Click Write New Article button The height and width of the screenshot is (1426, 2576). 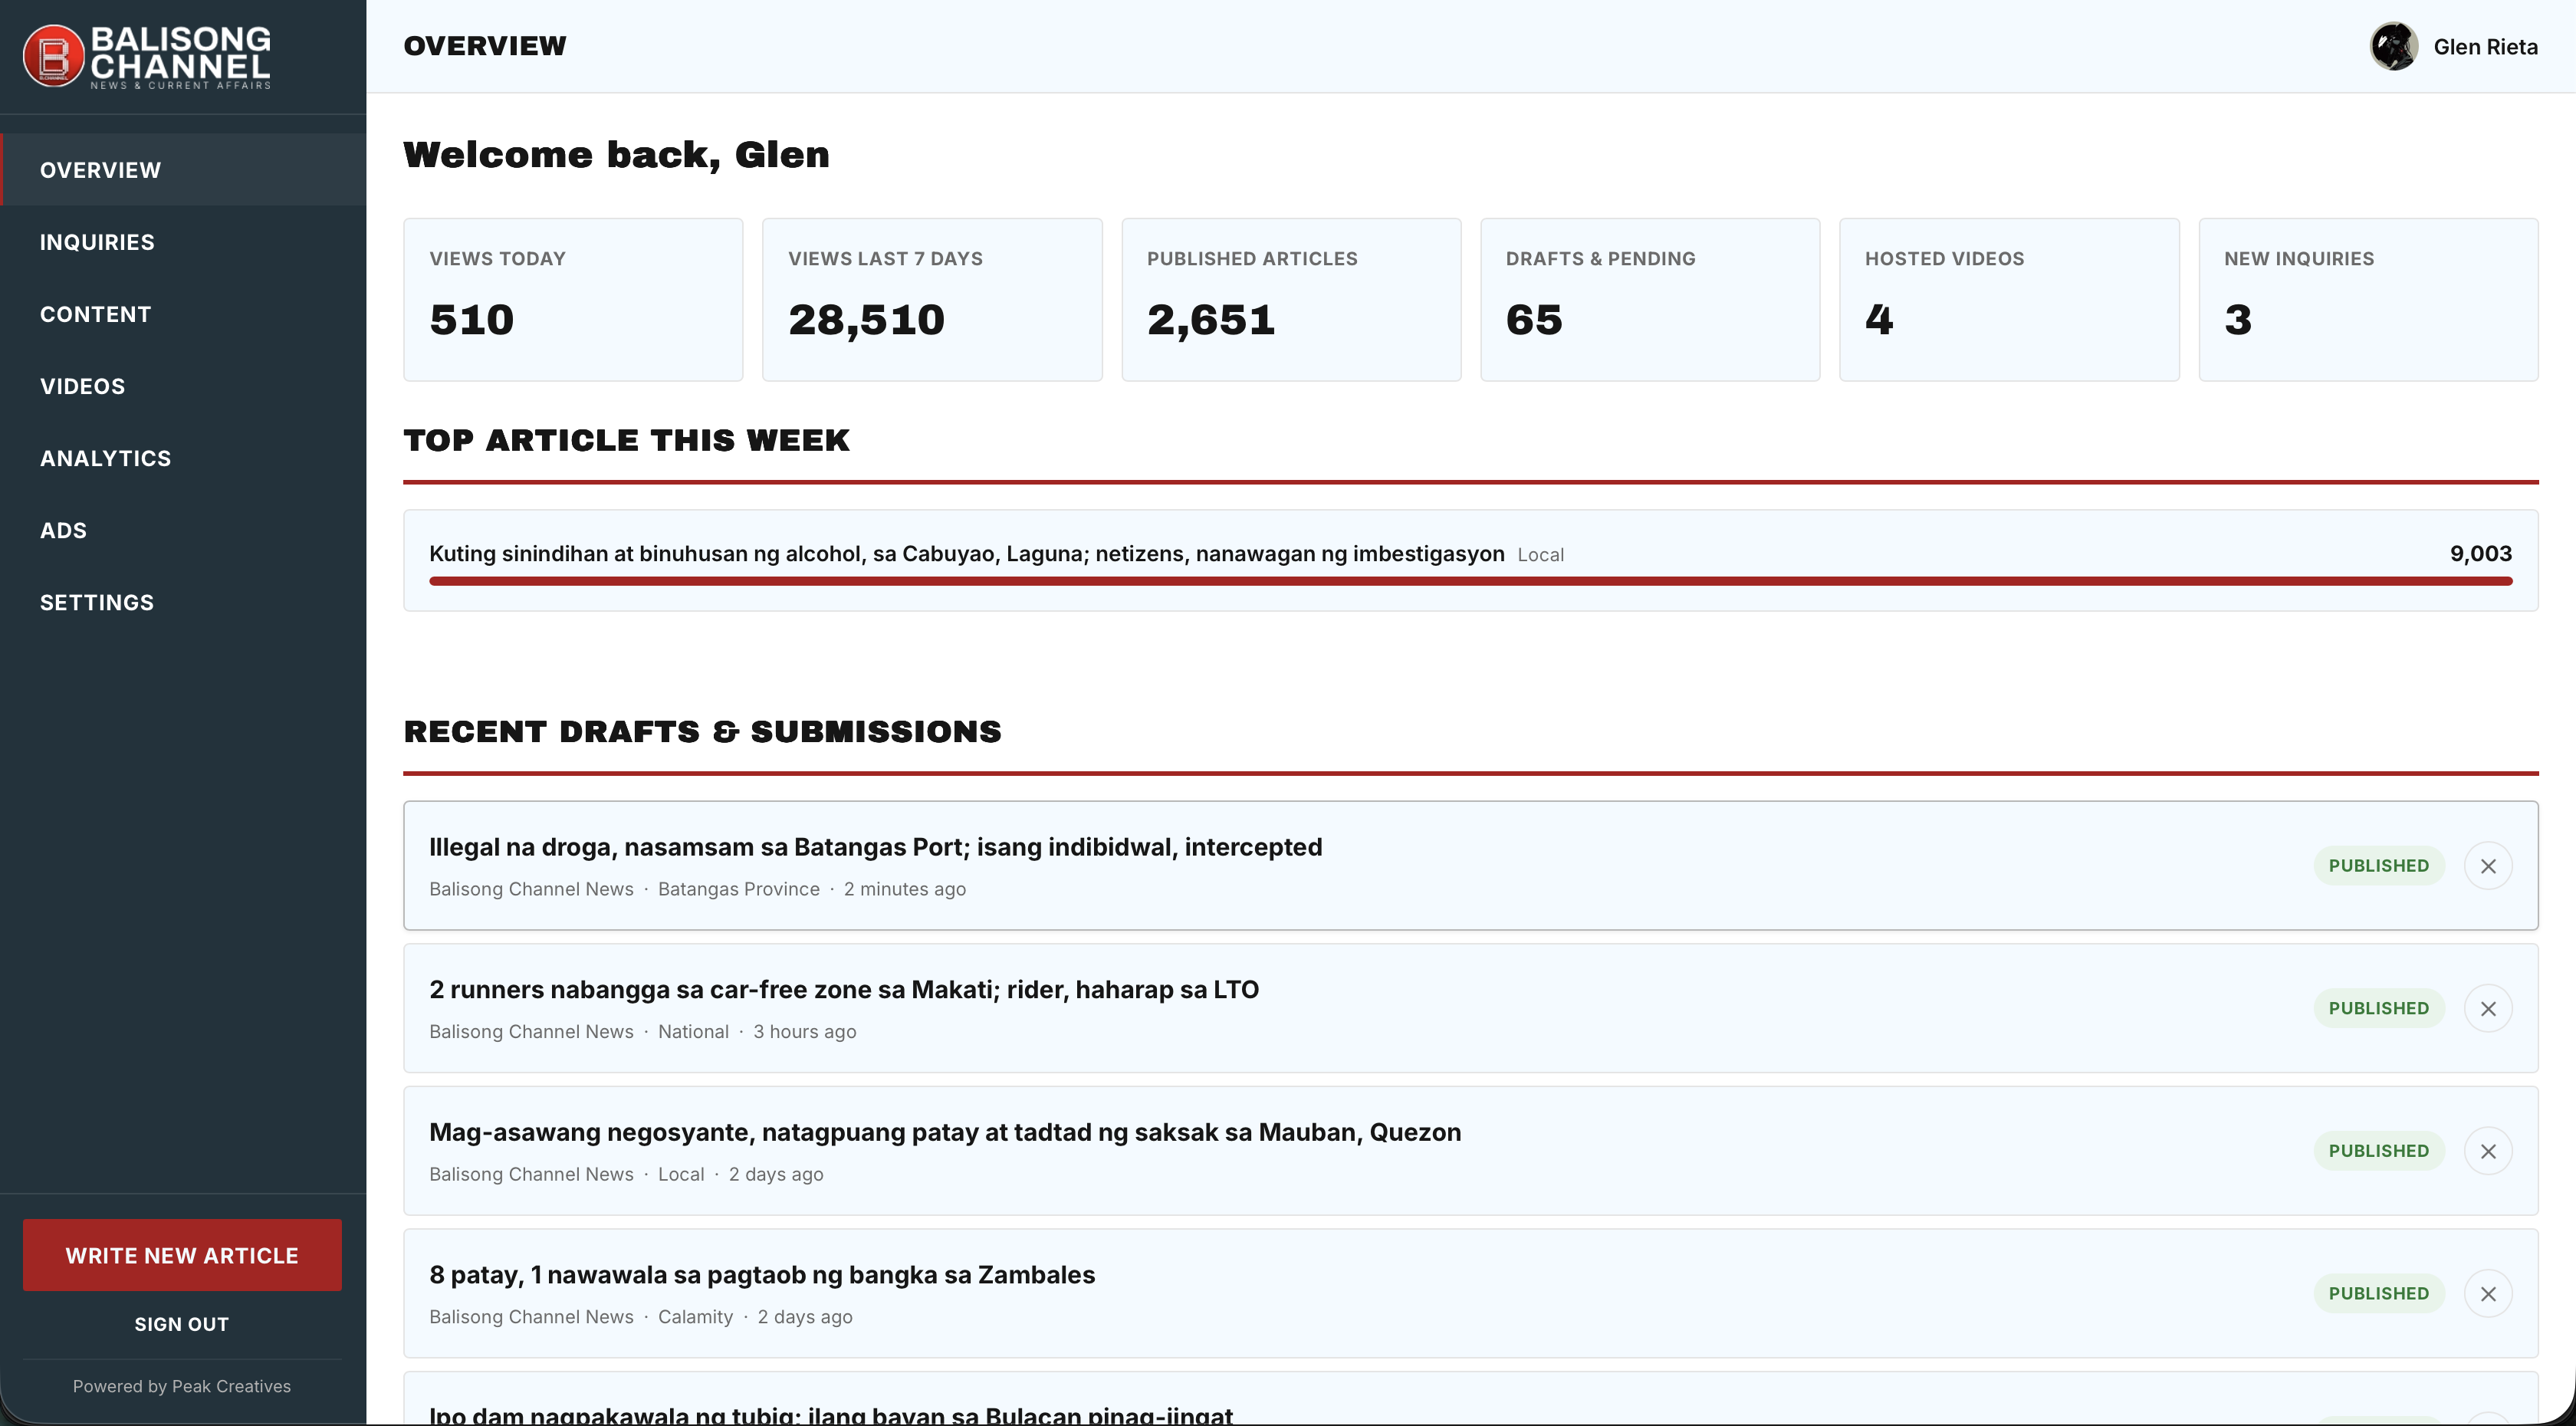coord(182,1255)
